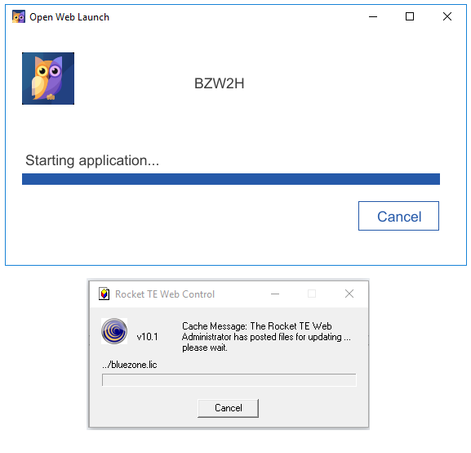Click the small owl icon in Open Web Launch title bar

click(19, 16)
